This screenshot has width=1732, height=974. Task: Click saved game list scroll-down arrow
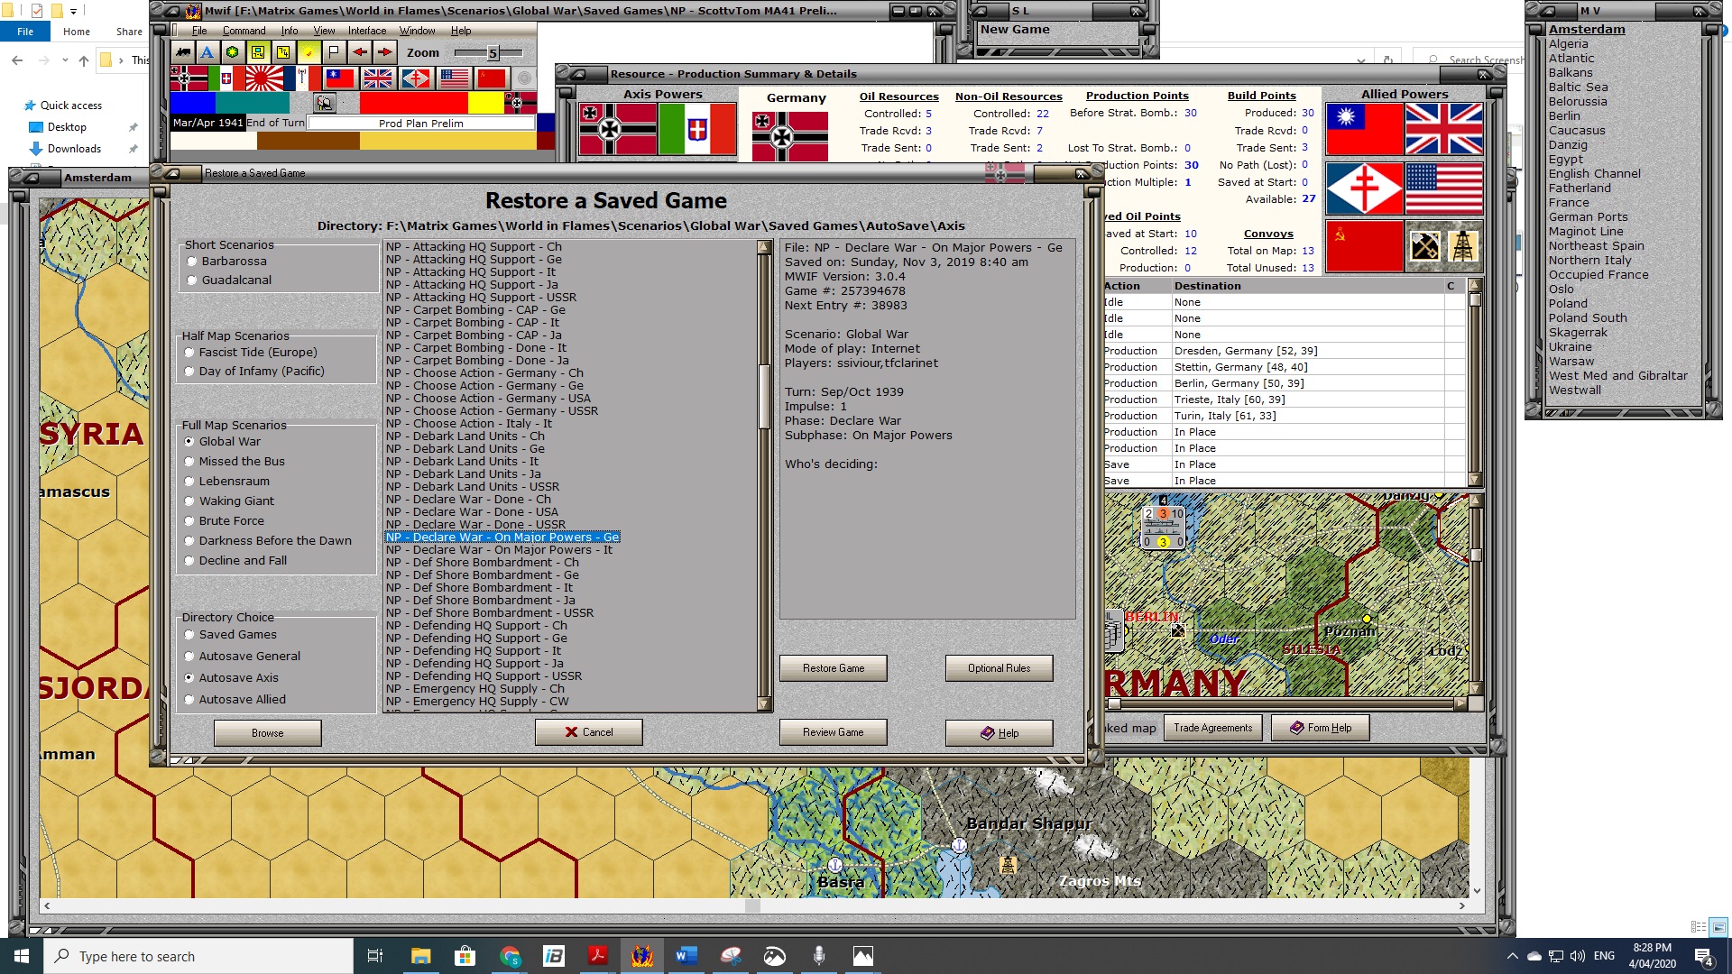(x=764, y=704)
